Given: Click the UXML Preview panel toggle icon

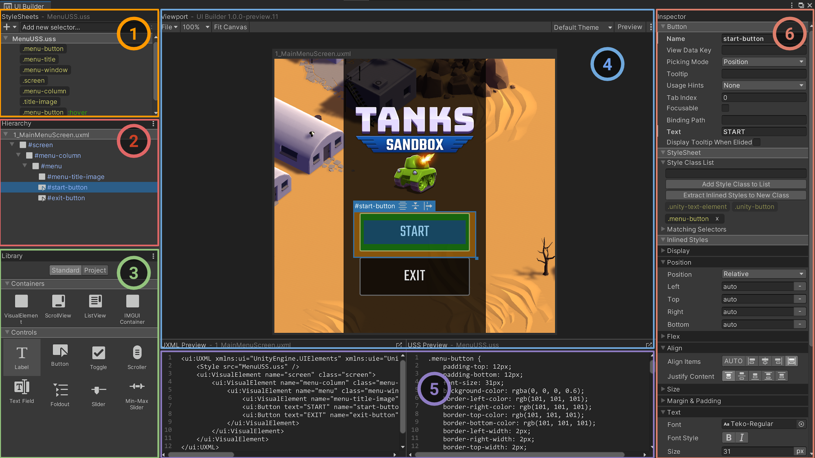Looking at the screenshot, I should [x=400, y=345].
